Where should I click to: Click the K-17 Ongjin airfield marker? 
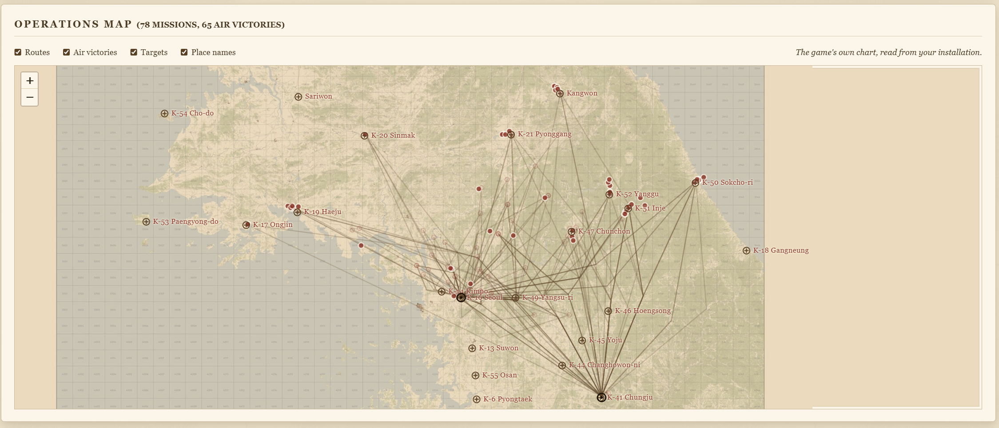tap(246, 226)
